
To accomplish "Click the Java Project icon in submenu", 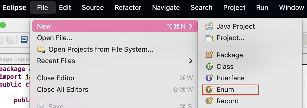I will pyautogui.click(x=209, y=26).
